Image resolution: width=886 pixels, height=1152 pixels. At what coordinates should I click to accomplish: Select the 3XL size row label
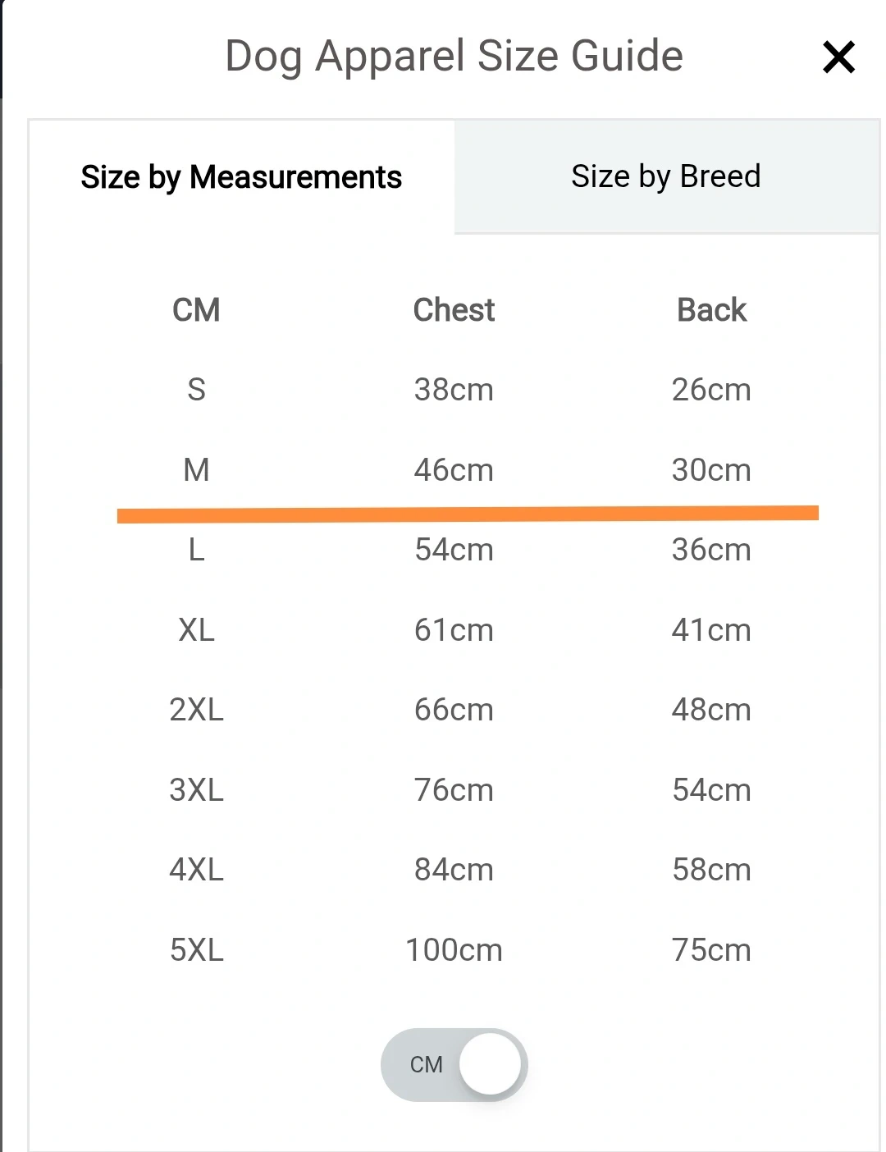[x=196, y=790]
